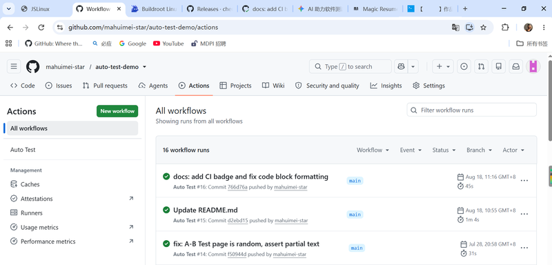Image resolution: width=552 pixels, height=265 pixels.
Task: Switch to the Agents tab
Action: pos(153,86)
